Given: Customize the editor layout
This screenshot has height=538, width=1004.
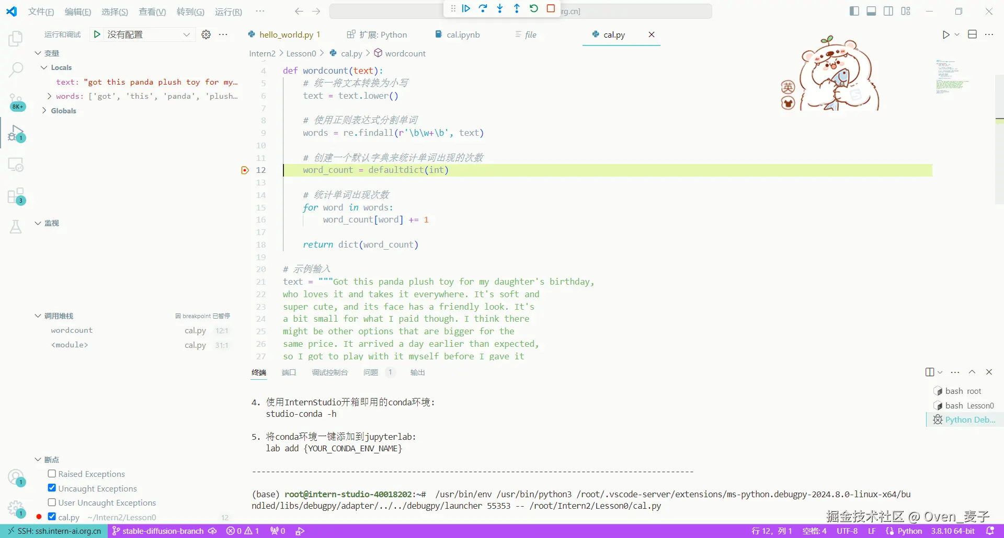Looking at the screenshot, I should point(906,11).
